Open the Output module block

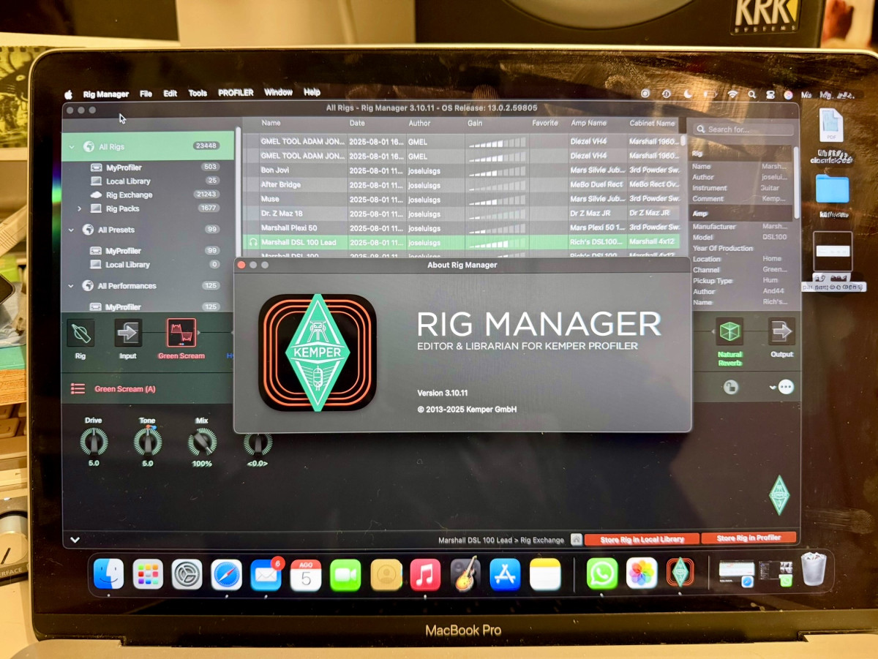(781, 331)
